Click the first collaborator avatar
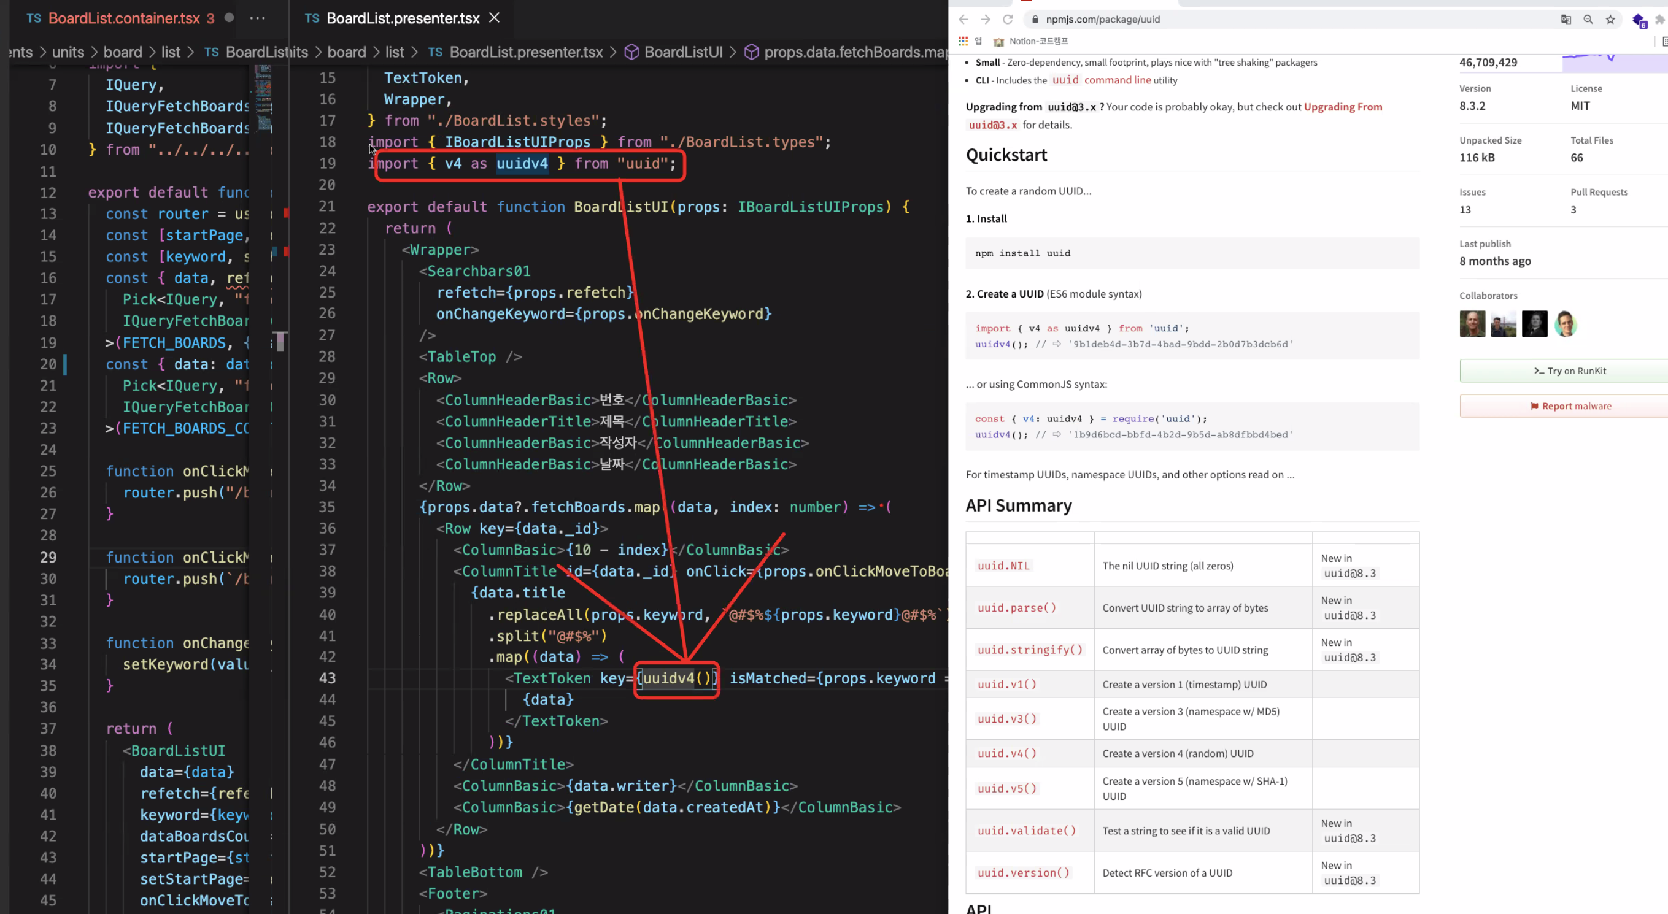Viewport: 1668px width, 914px height. coord(1472,324)
